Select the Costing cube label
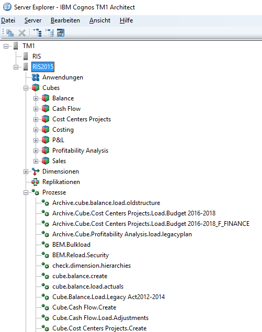This screenshot has width=262, height=332. 63,130
